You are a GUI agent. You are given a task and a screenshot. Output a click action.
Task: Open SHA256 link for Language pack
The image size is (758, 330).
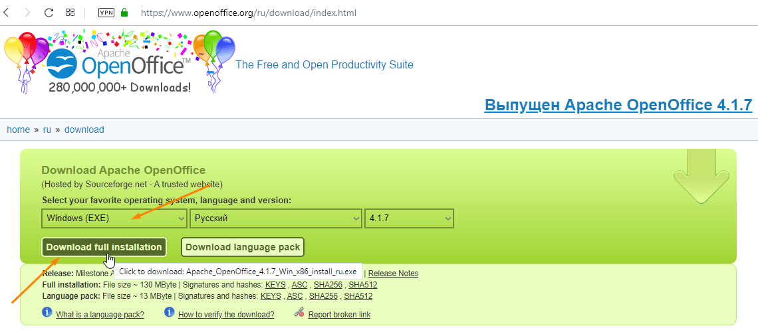click(x=323, y=295)
